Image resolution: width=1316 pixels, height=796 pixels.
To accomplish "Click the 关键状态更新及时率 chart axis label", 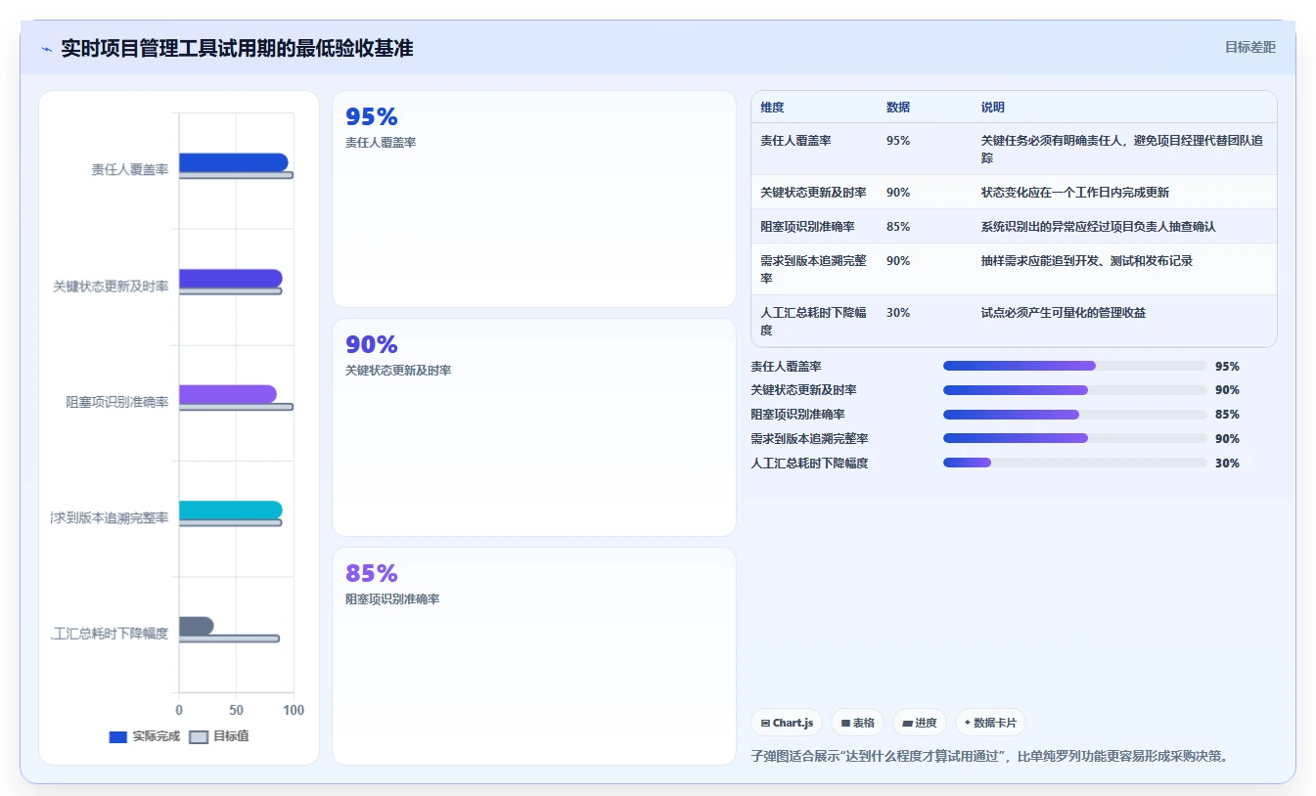I will click(x=111, y=287).
